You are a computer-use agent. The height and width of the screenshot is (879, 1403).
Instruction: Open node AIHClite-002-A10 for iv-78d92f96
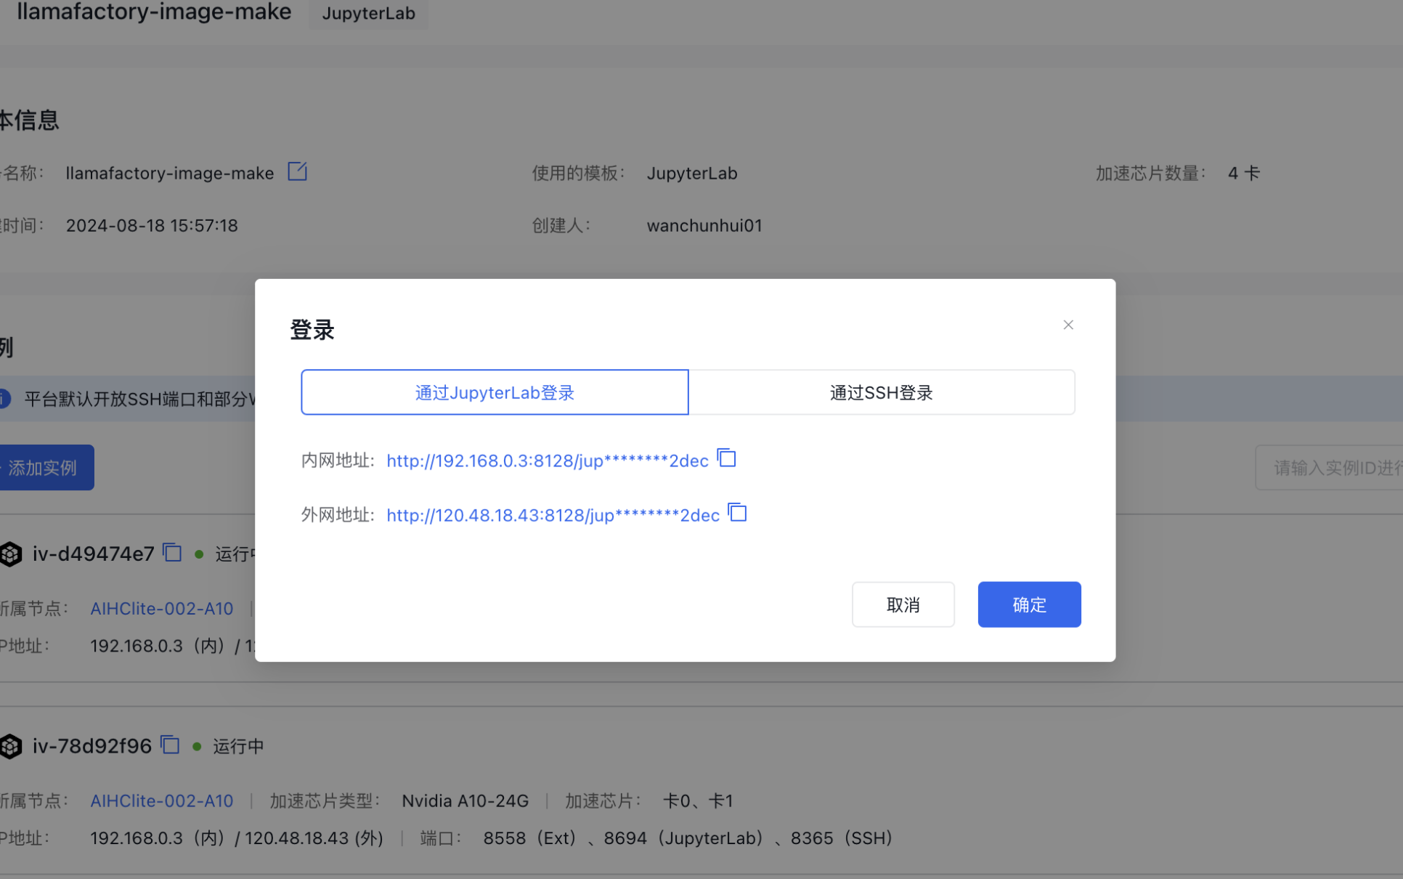(x=162, y=801)
